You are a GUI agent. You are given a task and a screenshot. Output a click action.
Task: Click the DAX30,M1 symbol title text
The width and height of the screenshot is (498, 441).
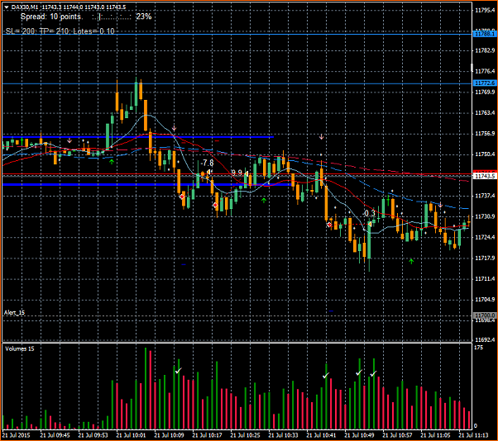[25, 7]
